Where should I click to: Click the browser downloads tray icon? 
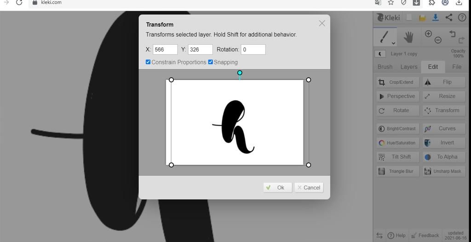pyautogui.click(x=459, y=2)
